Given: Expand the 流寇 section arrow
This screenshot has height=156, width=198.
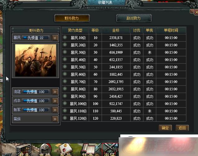Looking at the screenshot, I should tap(55, 92).
